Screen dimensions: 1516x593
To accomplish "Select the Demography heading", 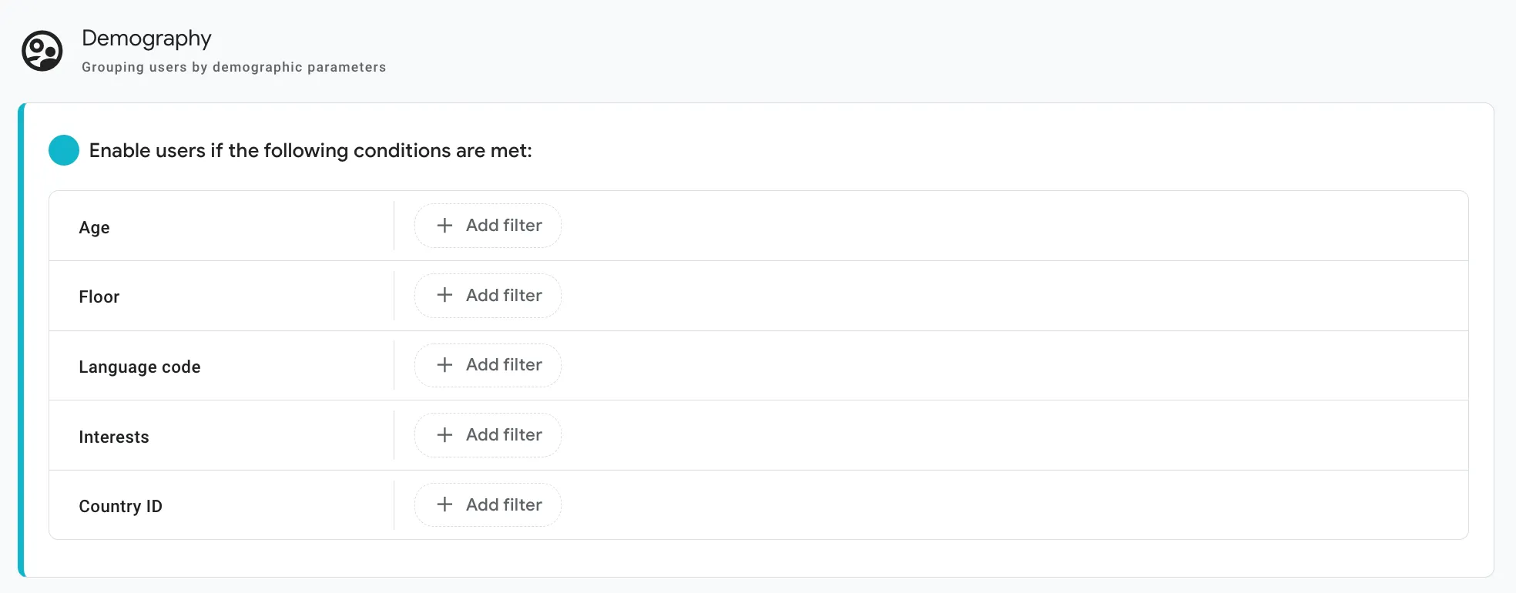I will (146, 39).
